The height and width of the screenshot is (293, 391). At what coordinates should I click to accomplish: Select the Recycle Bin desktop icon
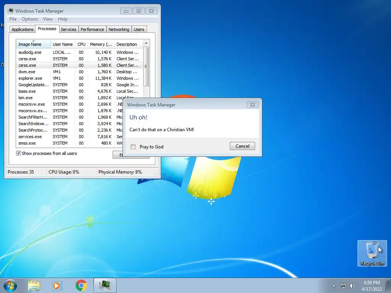372,253
